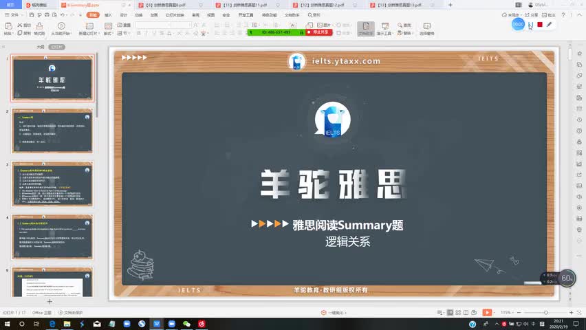The width and height of the screenshot is (586, 330).
Task: Click the Help question mark icon
Action: [x=563, y=15]
